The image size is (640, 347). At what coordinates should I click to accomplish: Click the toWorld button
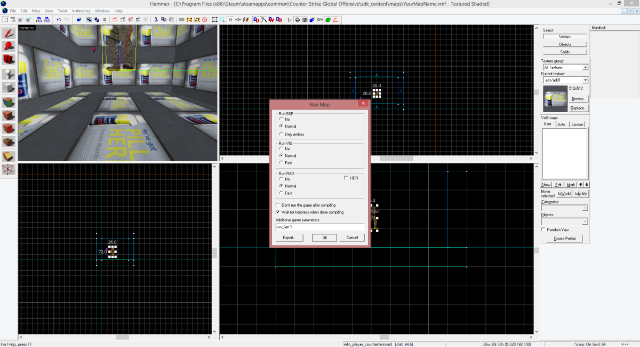[564, 193]
